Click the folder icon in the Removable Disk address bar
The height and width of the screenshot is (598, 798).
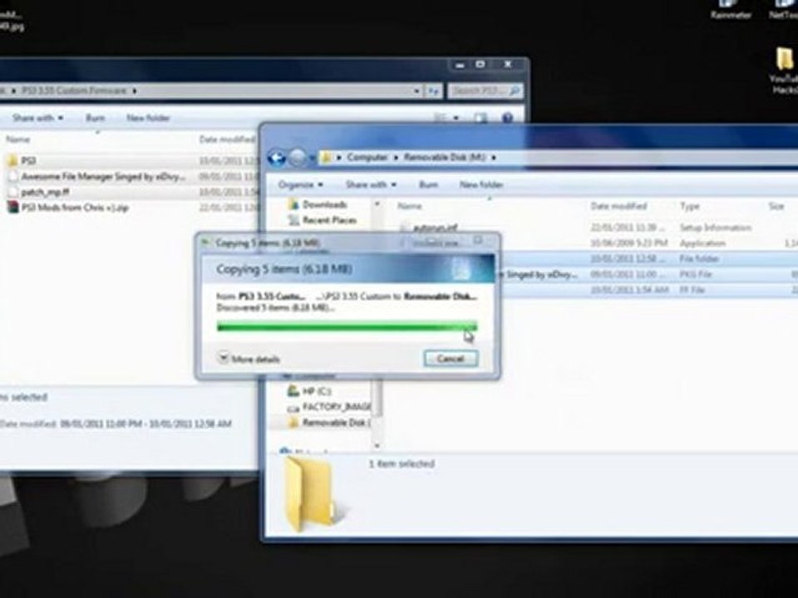(327, 158)
